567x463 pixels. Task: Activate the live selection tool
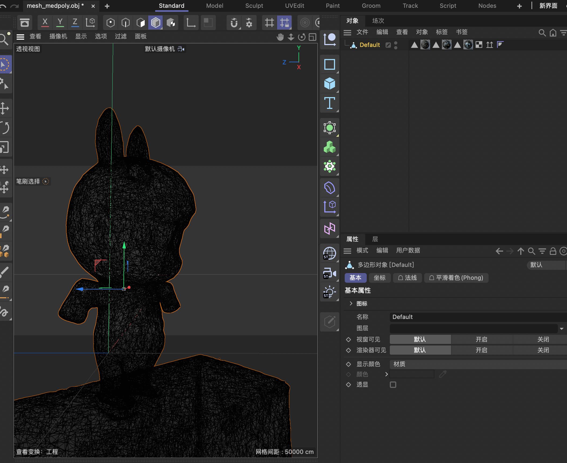4,64
